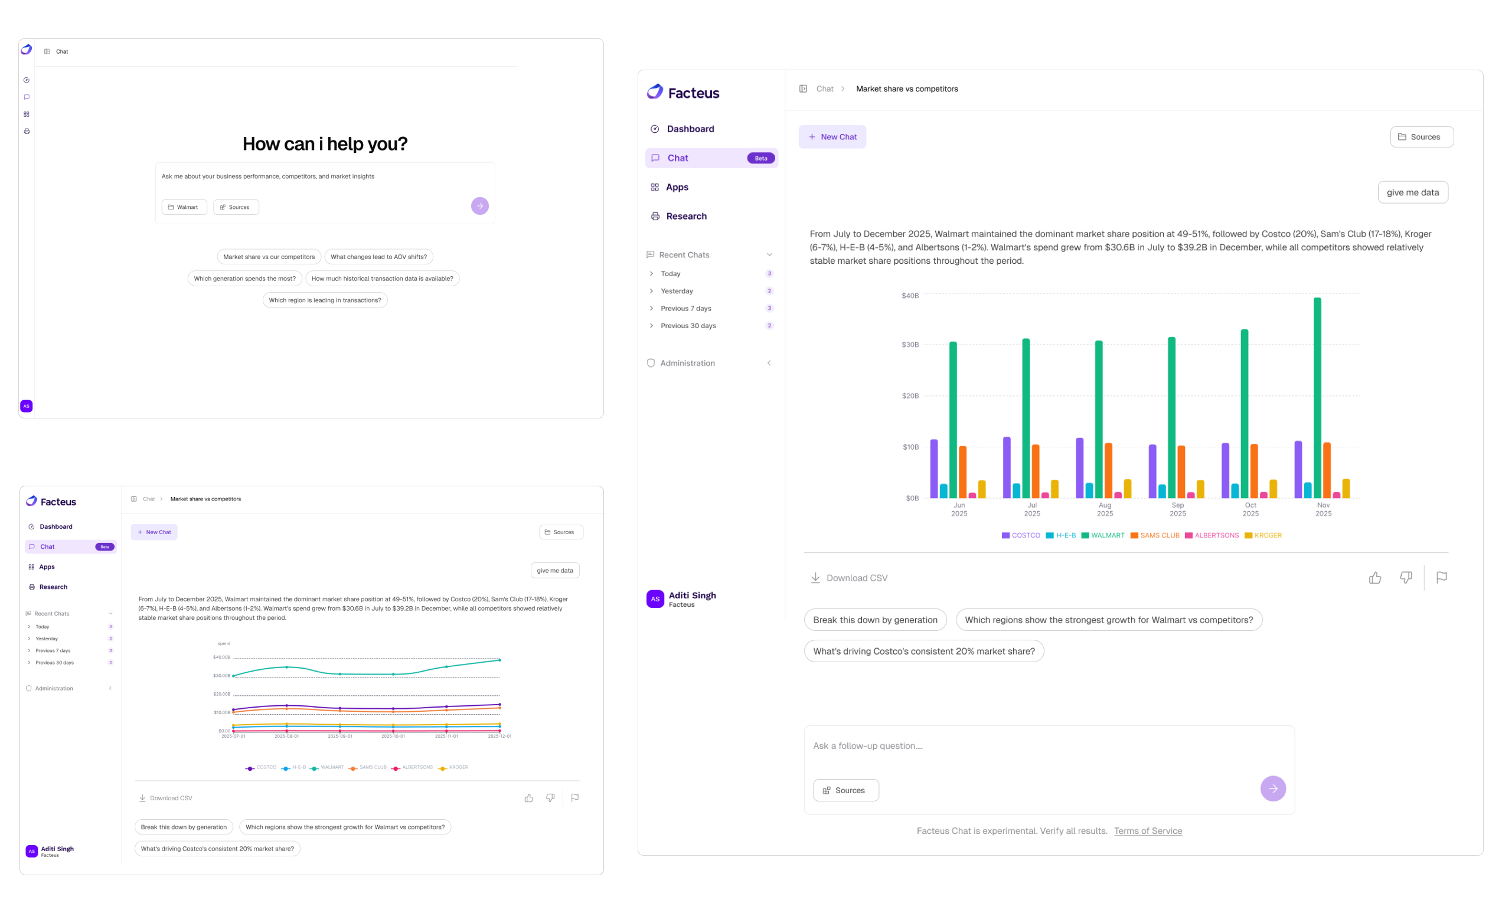Screen dimensions: 1502x913
Task: Open the Terms of Service link
Action: [1147, 831]
